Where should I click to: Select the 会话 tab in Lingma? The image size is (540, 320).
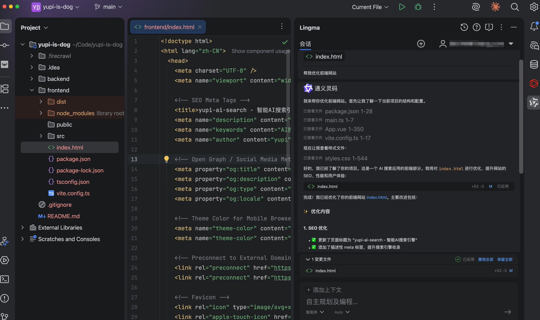[305, 44]
